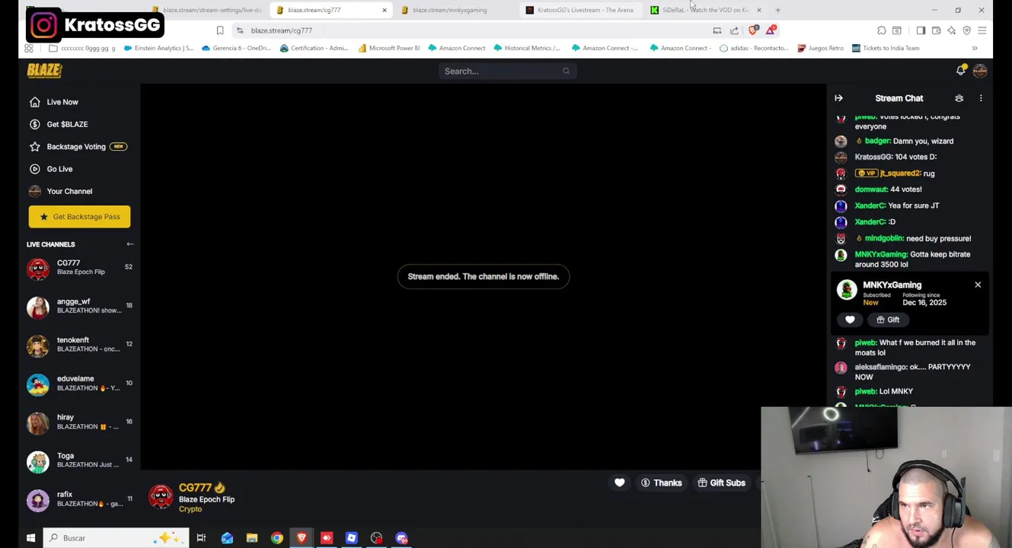Click the Thanks button
The height and width of the screenshot is (548, 1012).
(x=662, y=483)
